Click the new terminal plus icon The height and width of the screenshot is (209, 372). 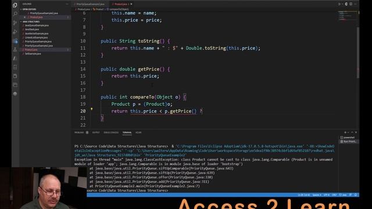345,132
